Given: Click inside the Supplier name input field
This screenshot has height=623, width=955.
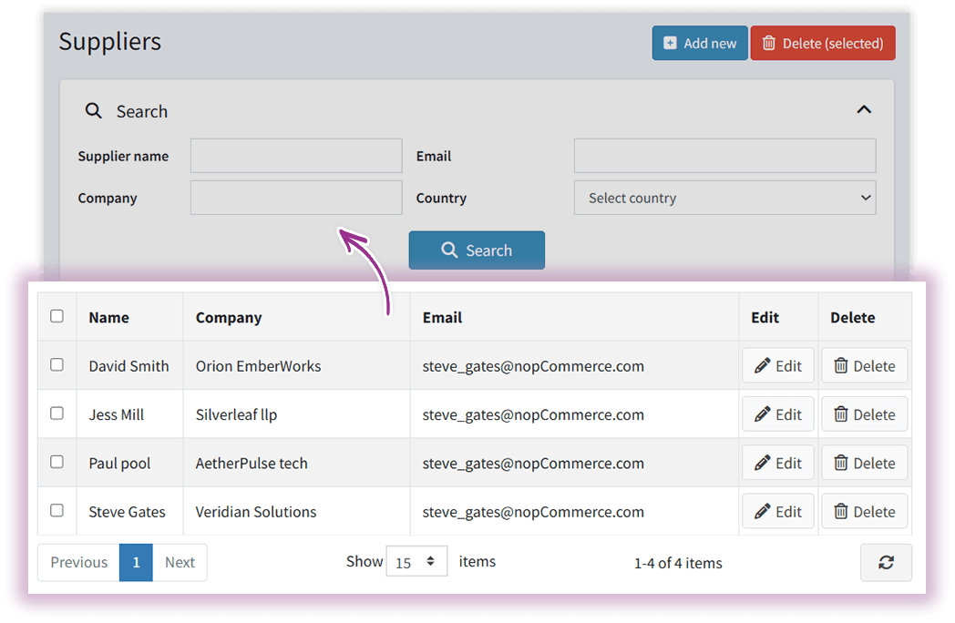Looking at the screenshot, I should pos(295,156).
